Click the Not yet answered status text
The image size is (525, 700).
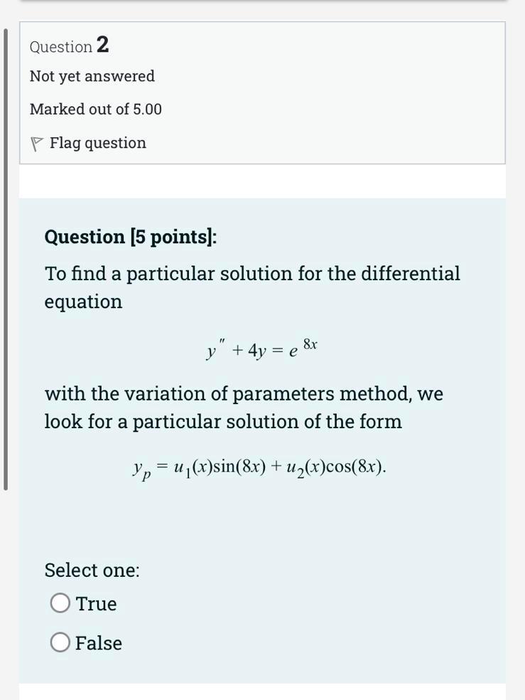92,76
